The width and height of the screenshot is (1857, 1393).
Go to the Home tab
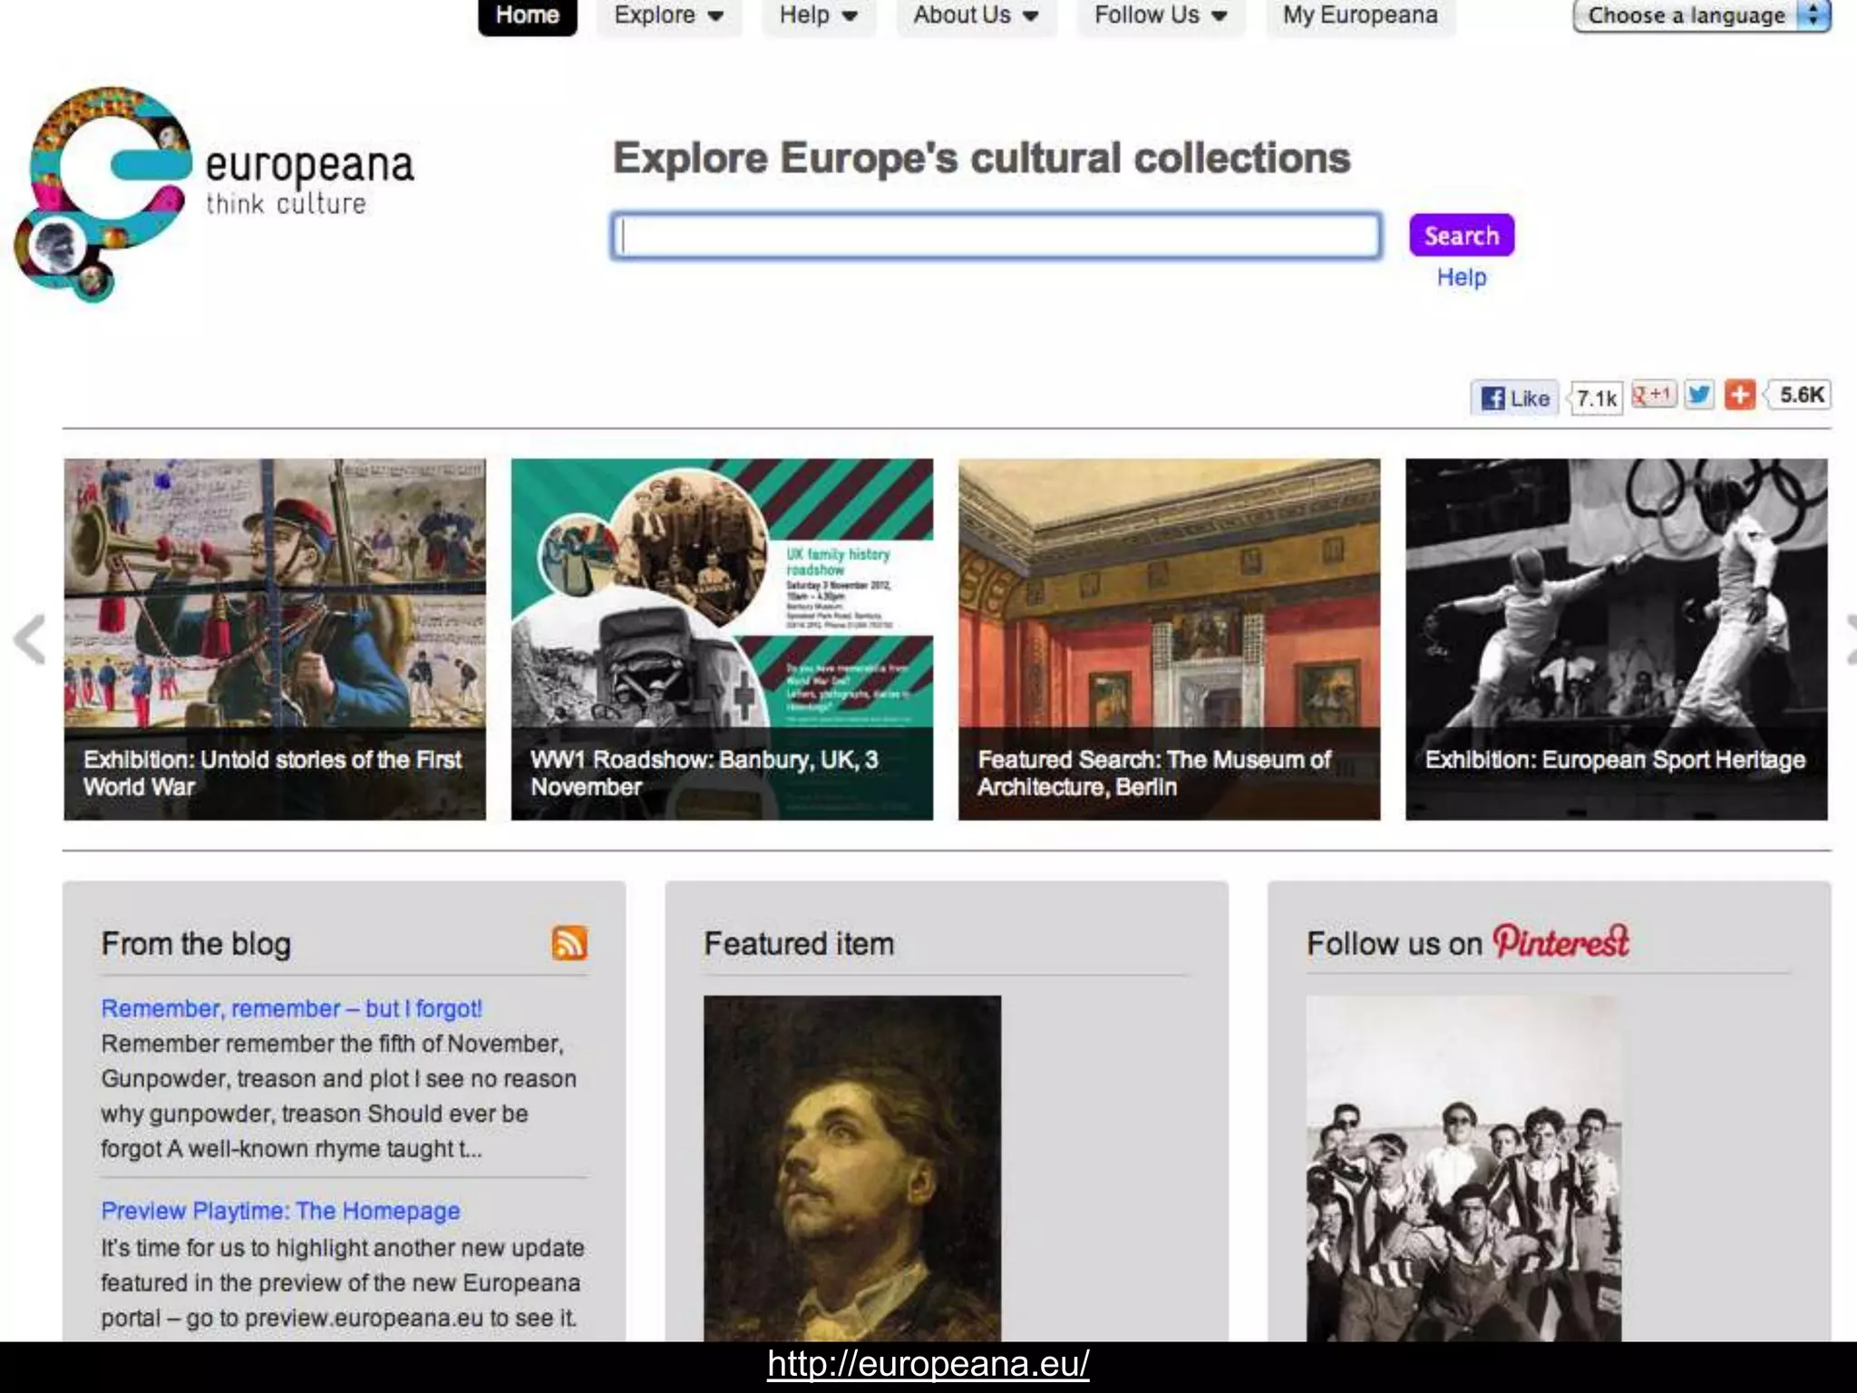527,15
